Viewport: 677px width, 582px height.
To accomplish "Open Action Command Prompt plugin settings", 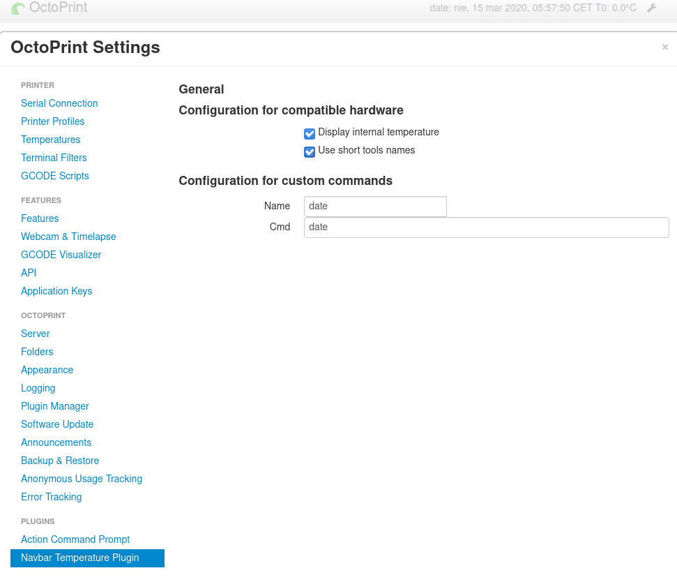I will [75, 539].
